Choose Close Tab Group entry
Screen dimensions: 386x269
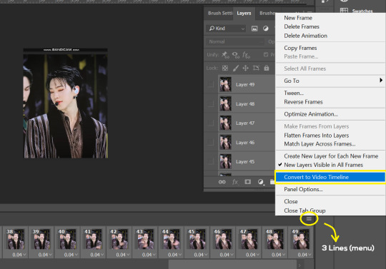pos(305,210)
